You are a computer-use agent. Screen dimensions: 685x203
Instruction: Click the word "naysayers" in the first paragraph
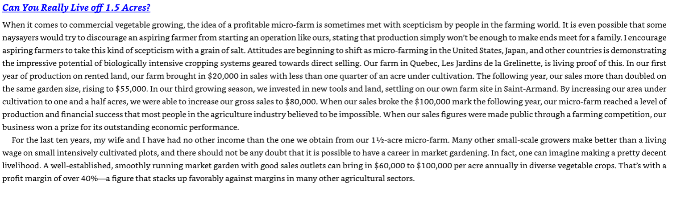pyautogui.click(x=17, y=37)
